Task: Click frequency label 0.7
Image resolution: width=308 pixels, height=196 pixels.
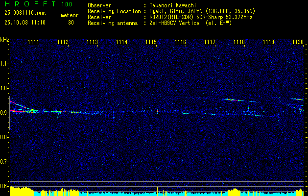Action: (4, 162)
